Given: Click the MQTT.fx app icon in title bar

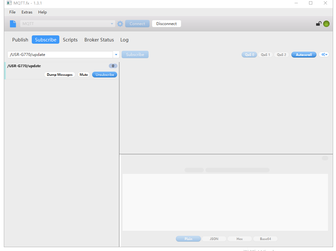Looking at the screenshot, I should click(9, 3).
